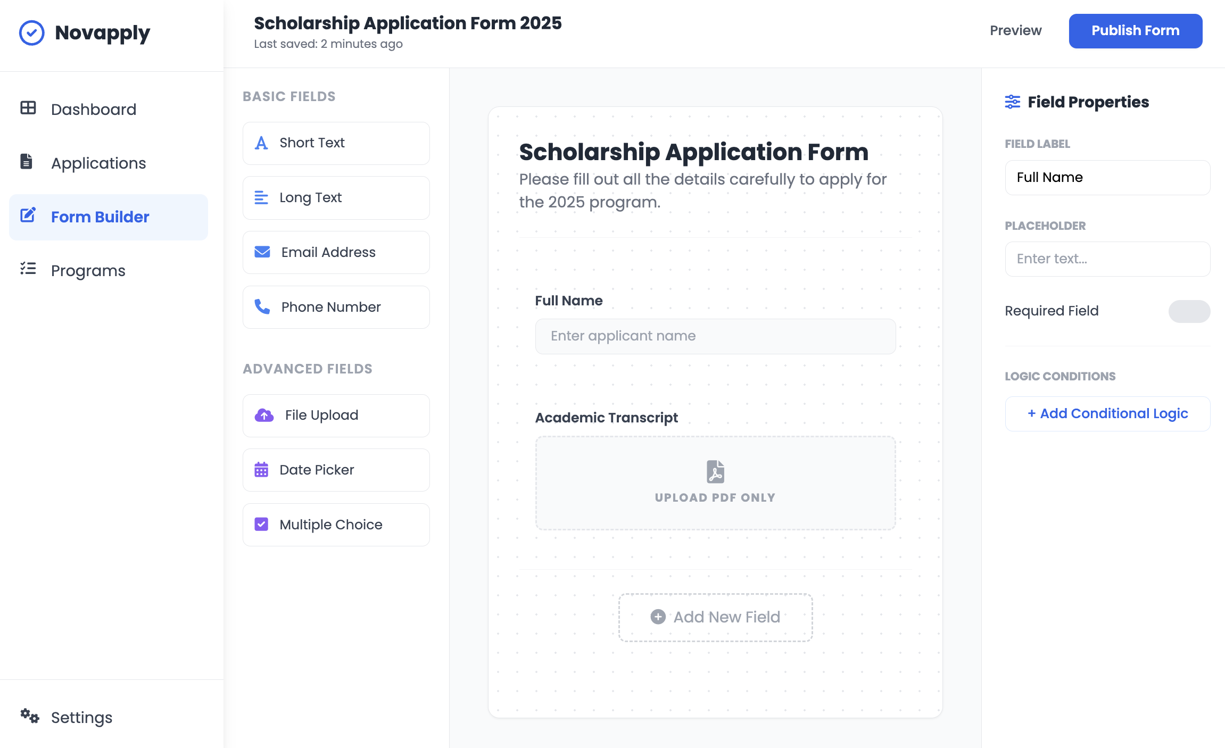Screen dimensions: 1225x748
Task: Click the PDF icon in upload area
Action: (715, 472)
